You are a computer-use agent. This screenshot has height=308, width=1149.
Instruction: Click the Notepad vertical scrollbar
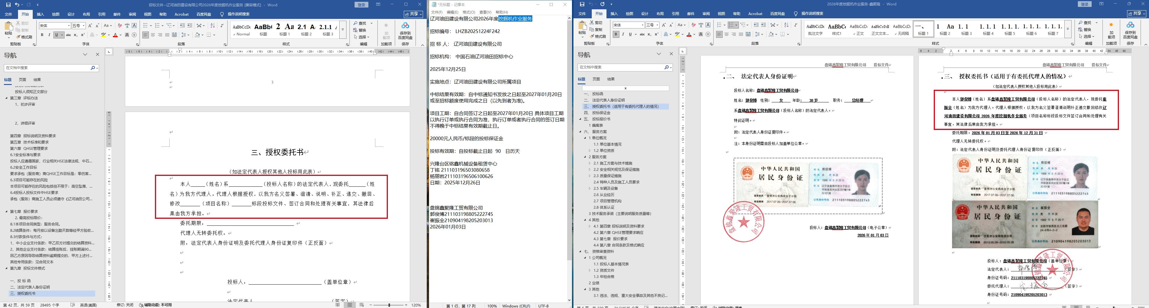coord(569,140)
